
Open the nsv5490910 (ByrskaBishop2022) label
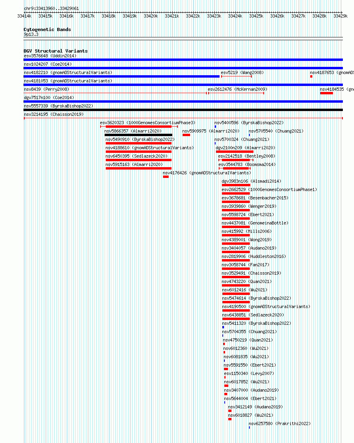point(140,140)
